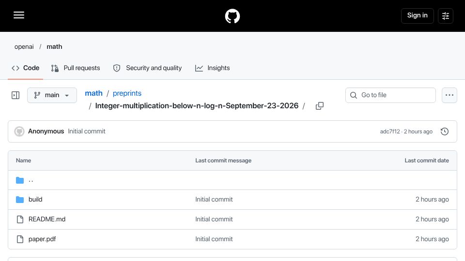Click the Last commit message header
The width and height of the screenshot is (465, 261).
click(x=223, y=160)
